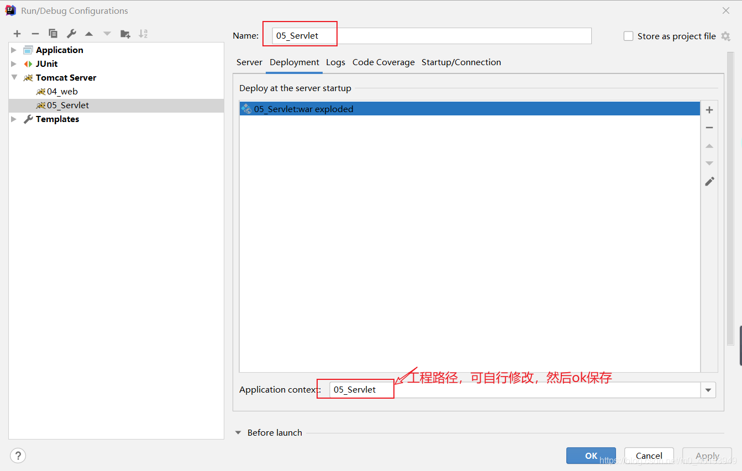Expand the Templates tree node
This screenshot has height=471, width=742.
14,119
